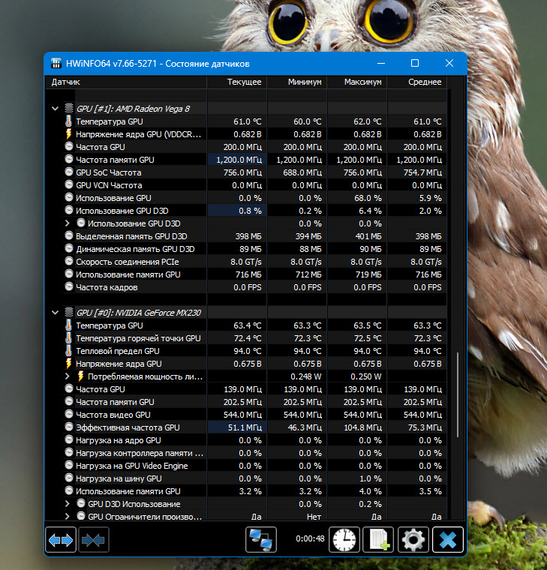Viewport: 547px width, 570px height.
Task: Click clock icon of GPU VCN Частота
Action: click(x=69, y=184)
